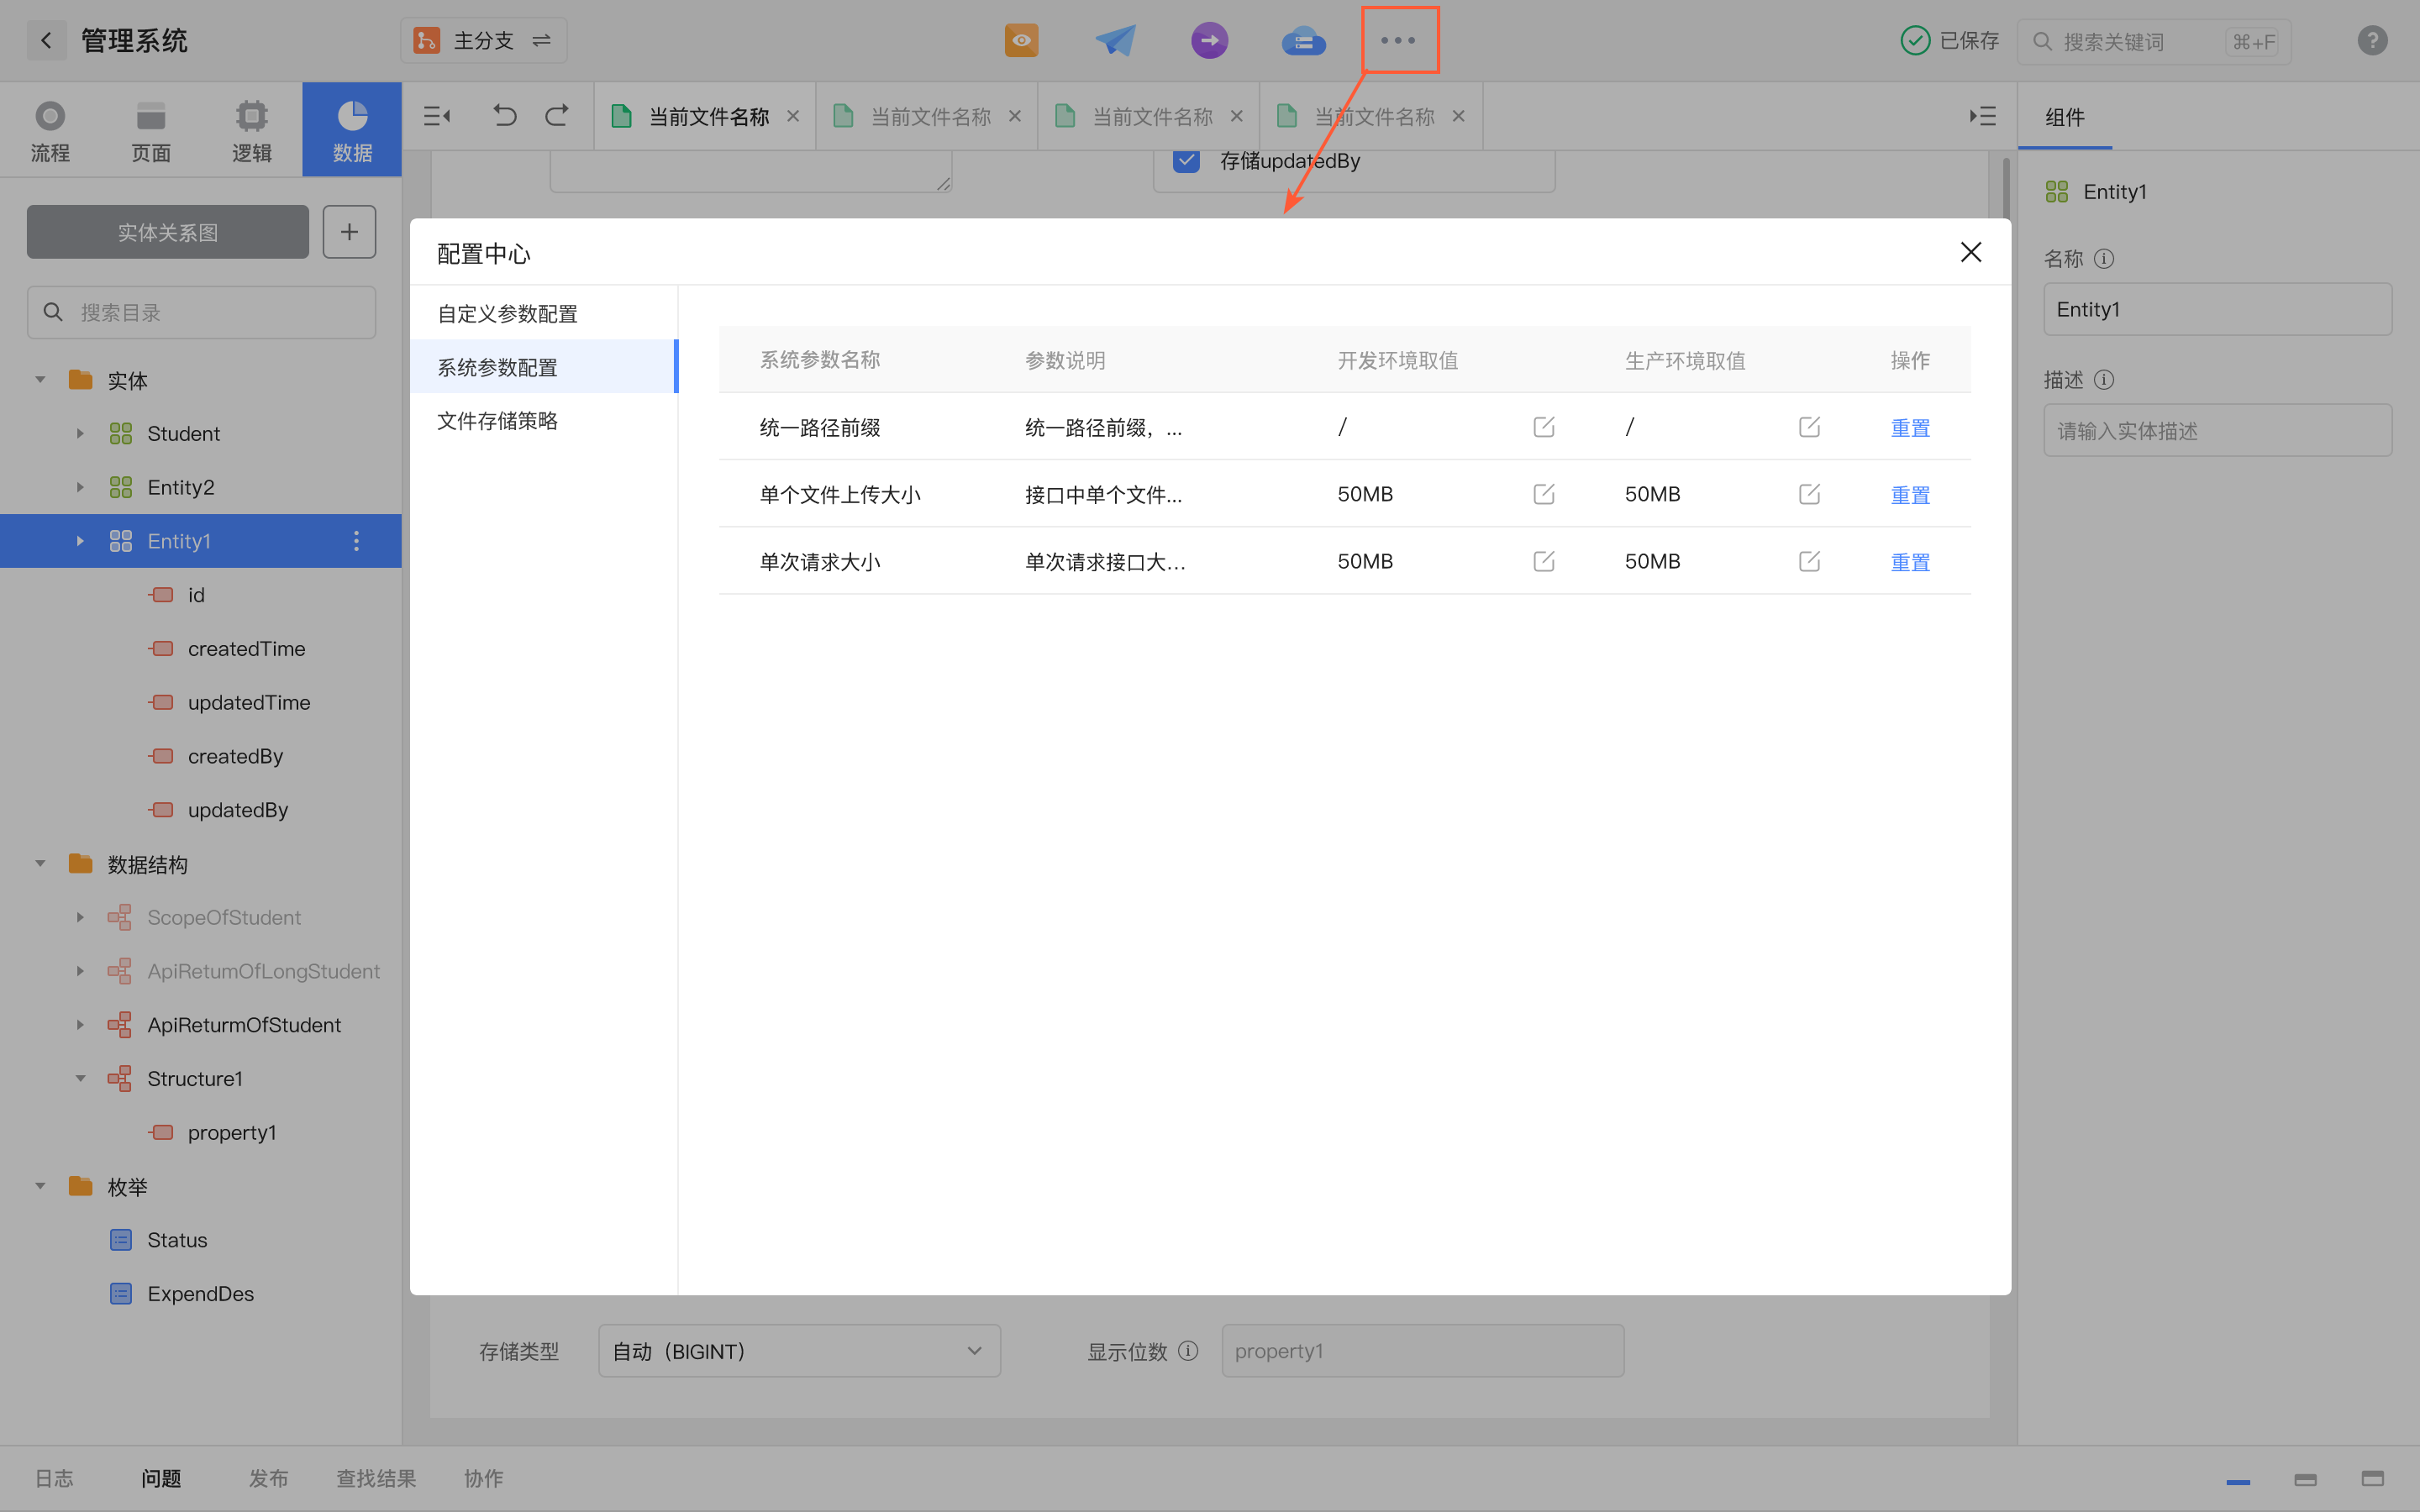Image resolution: width=2420 pixels, height=1512 pixels.
Task: Open the 发布 bottom tab
Action: click(268, 1478)
